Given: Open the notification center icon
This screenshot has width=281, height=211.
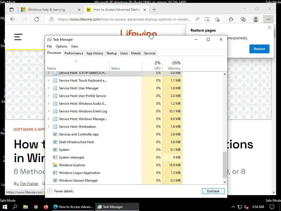Looking at the screenshot, I should (272, 207).
